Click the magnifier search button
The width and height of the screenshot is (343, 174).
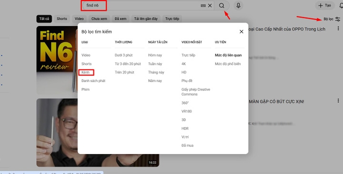pyautogui.click(x=222, y=5)
